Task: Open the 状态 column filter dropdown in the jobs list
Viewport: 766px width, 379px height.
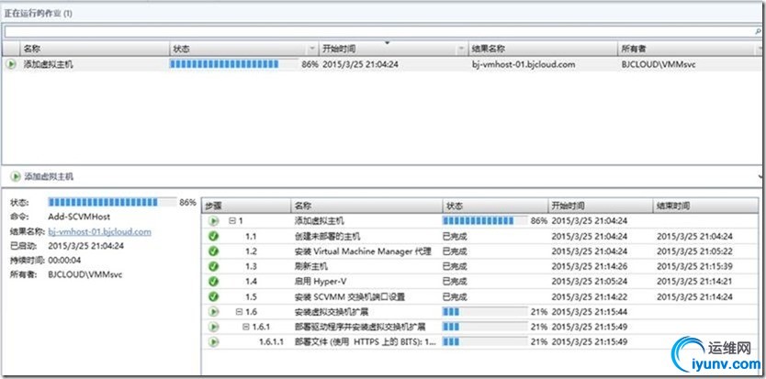Action: [x=311, y=50]
